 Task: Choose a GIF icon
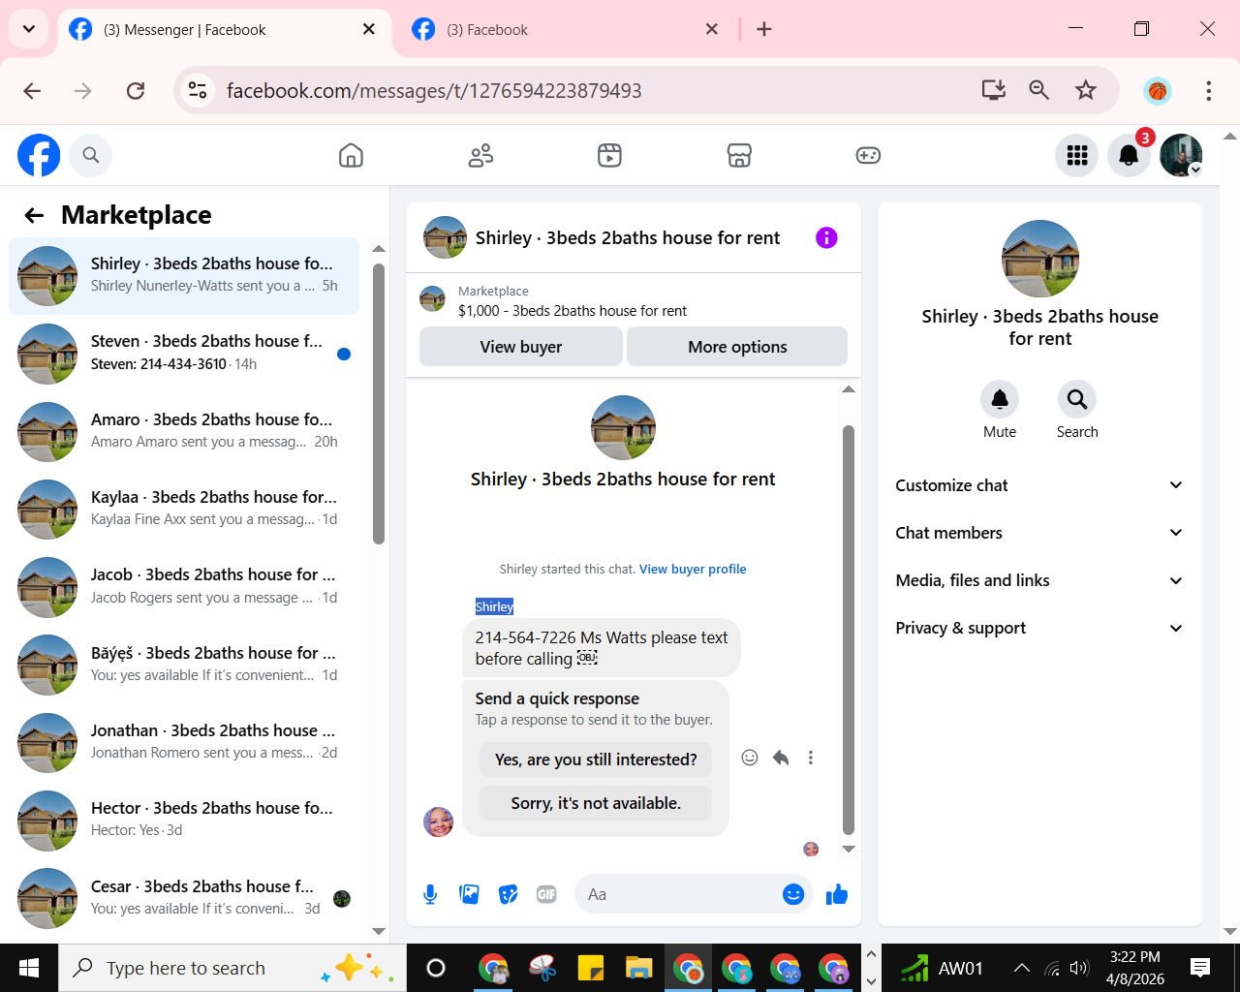(x=546, y=894)
